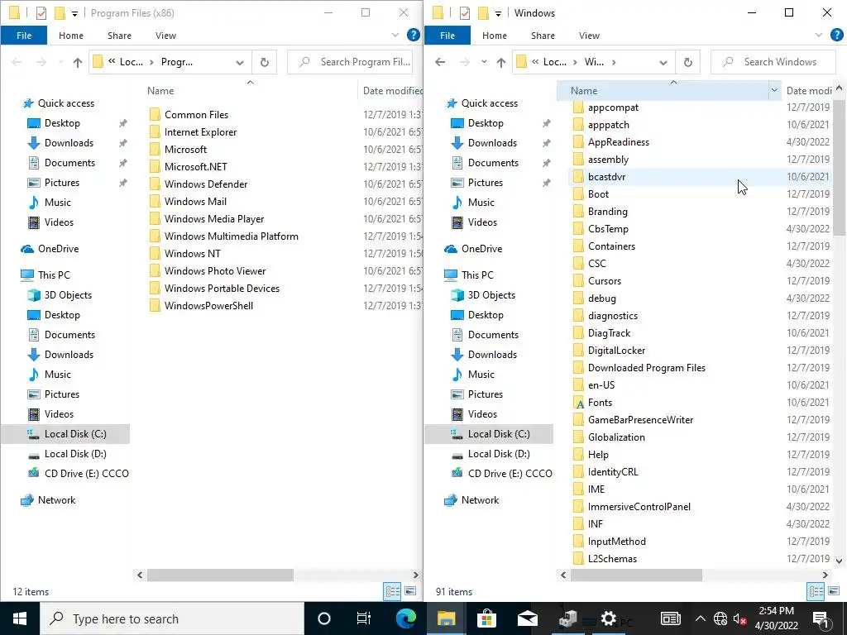
Task: Open Microsoft Store from taskbar
Action: pyautogui.click(x=486, y=618)
